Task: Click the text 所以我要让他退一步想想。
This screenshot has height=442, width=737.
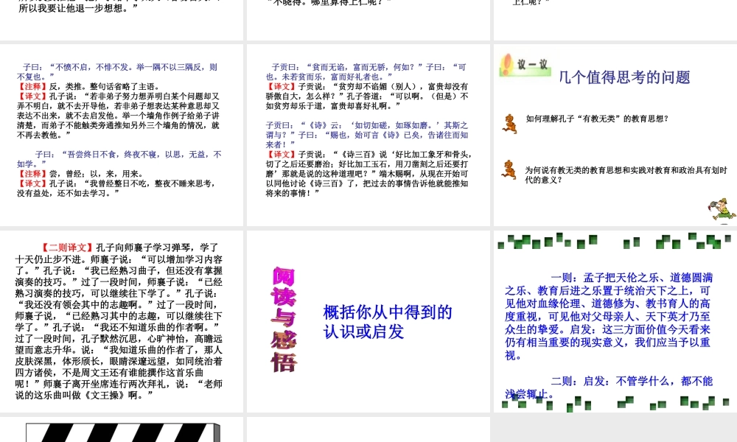Action: (x=79, y=8)
